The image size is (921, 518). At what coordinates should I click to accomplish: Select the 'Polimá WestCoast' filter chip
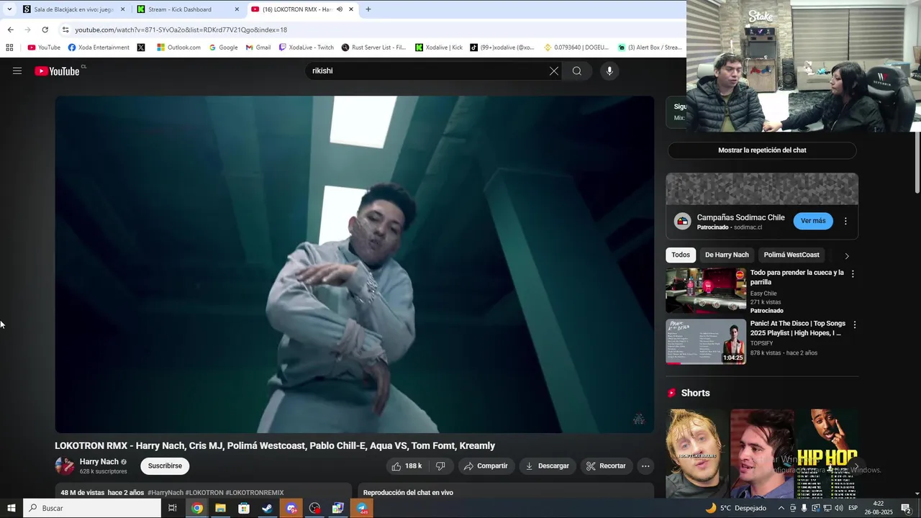[x=791, y=255]
